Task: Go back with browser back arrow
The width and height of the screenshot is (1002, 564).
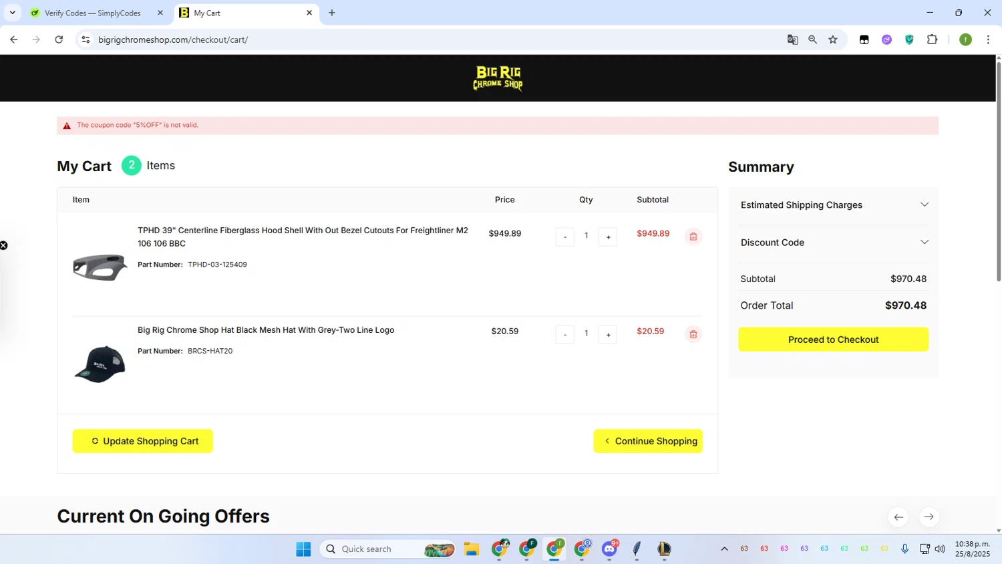Action: pos(14,39)
